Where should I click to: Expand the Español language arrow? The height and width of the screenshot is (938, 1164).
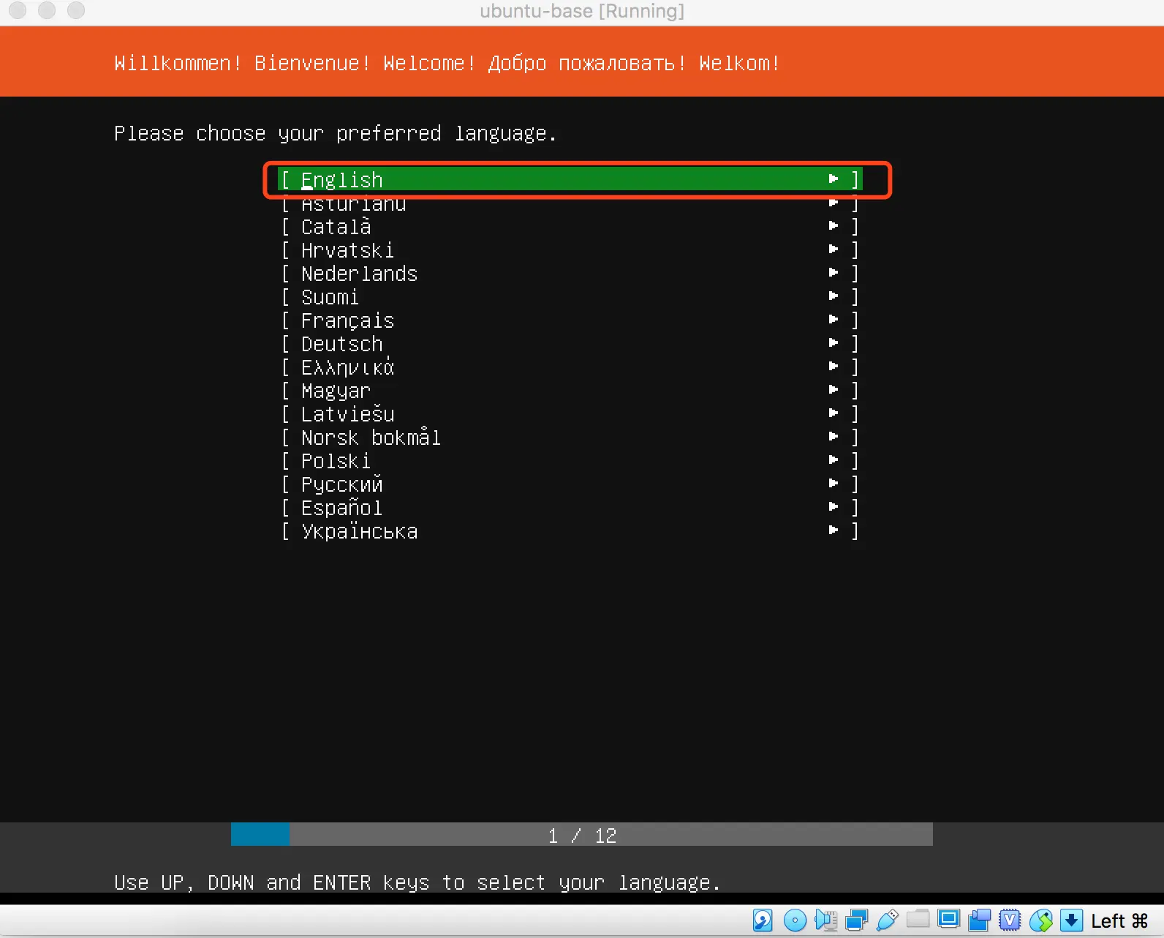(x=834, y=507)
